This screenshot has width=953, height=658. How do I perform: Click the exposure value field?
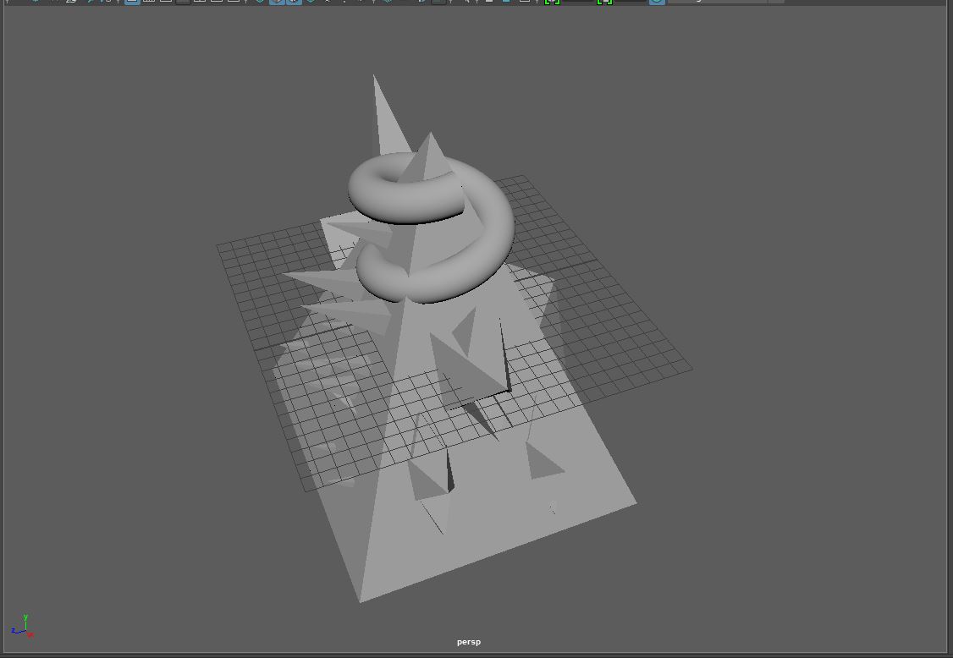pyautogui.click(x=578, y=1)
